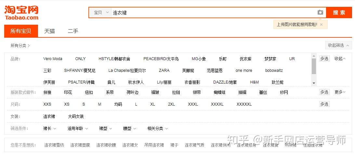
Task: Open the 相关分类 filter dropdown
Action: [158, 129]
